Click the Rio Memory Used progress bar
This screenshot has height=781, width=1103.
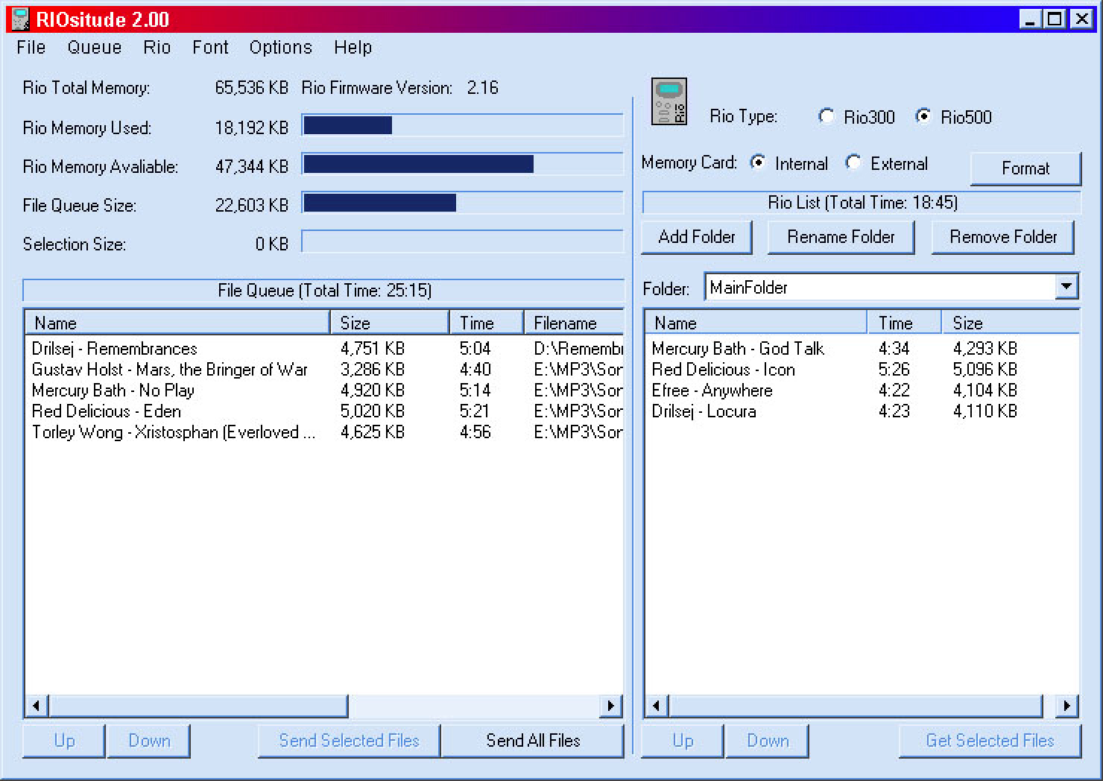(462, 125)
